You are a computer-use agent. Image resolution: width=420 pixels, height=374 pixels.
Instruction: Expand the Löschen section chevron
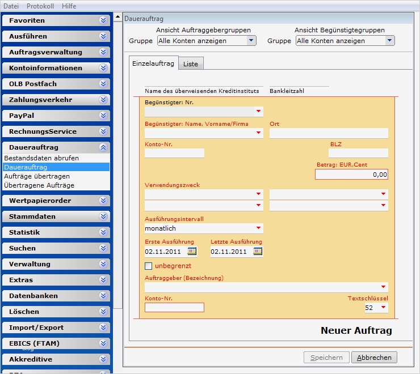[103, 312]
